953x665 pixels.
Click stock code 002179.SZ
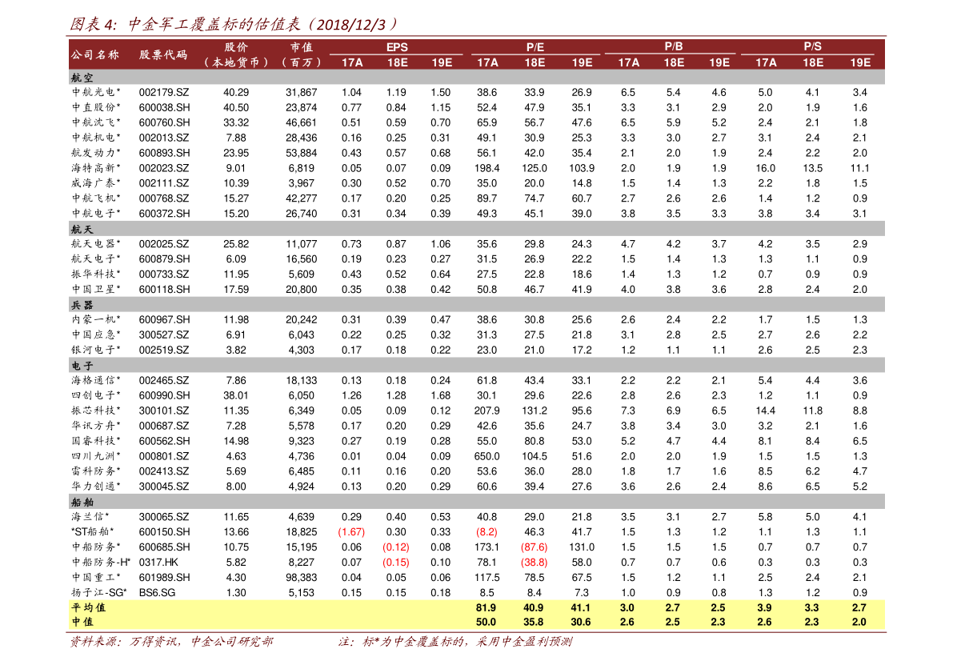click(x=163, y=92)
